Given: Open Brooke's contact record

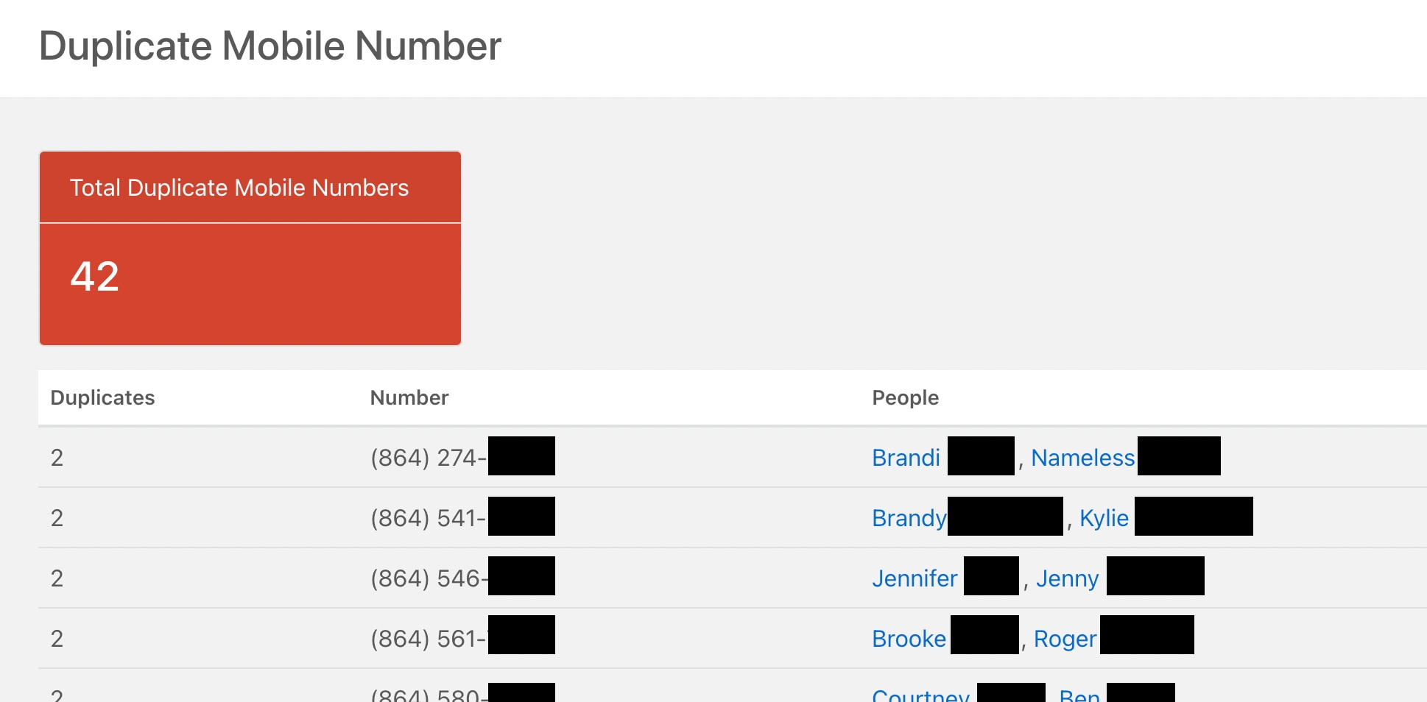Looking at the screenshot, I should coord(909,639).
